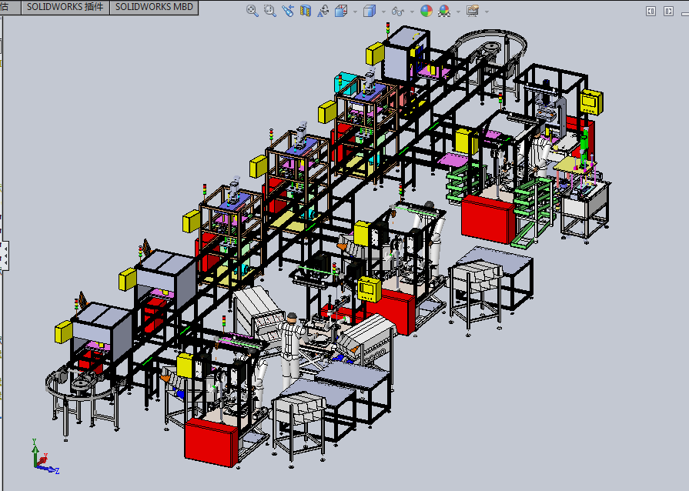The image size is (689, 491).
Task: Switch to the SOLIDWORKS MBD tab
Action: (154, 7)
